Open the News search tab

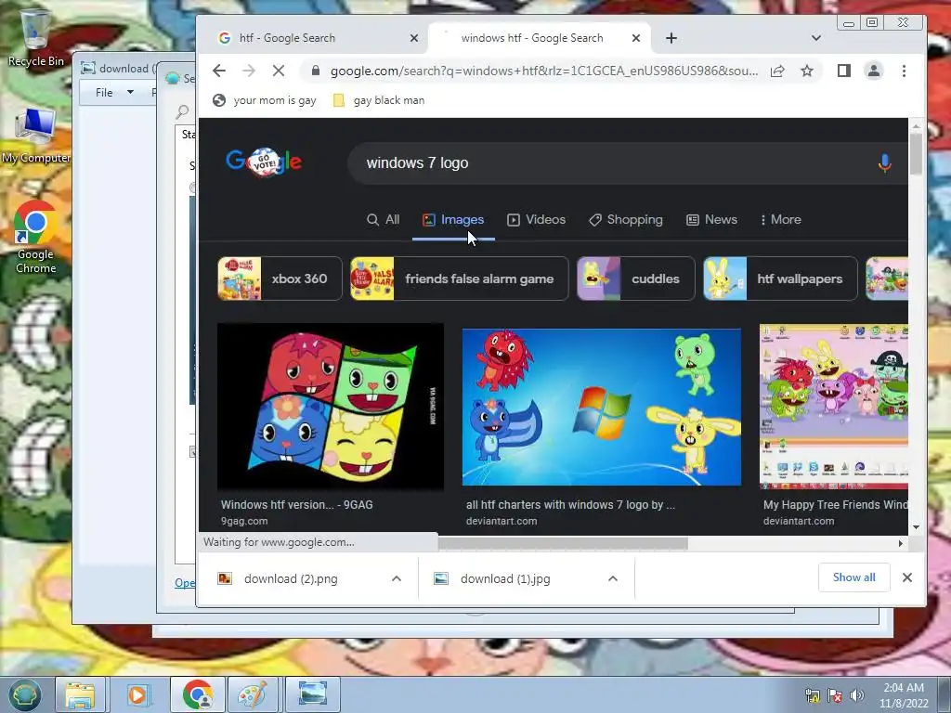[711, 219]
